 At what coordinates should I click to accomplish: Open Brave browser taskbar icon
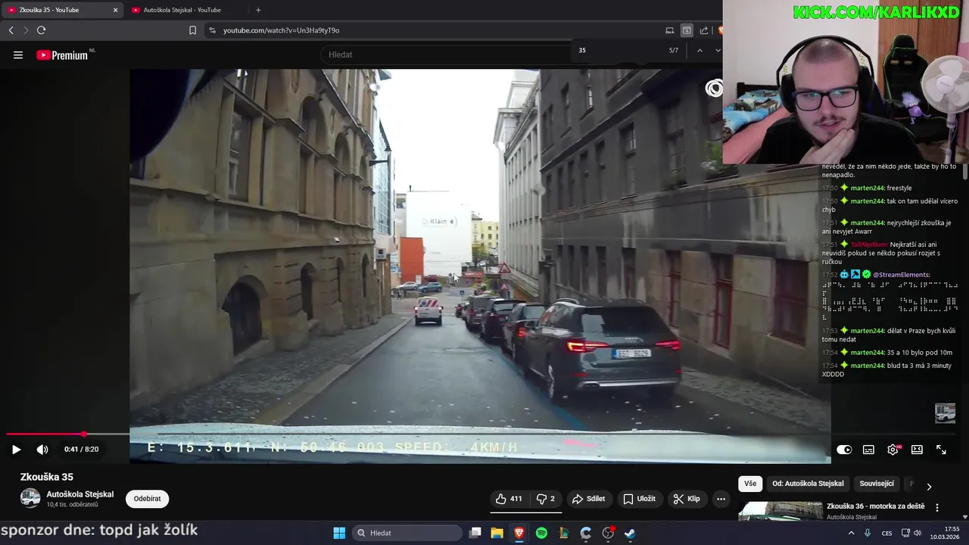519,533
